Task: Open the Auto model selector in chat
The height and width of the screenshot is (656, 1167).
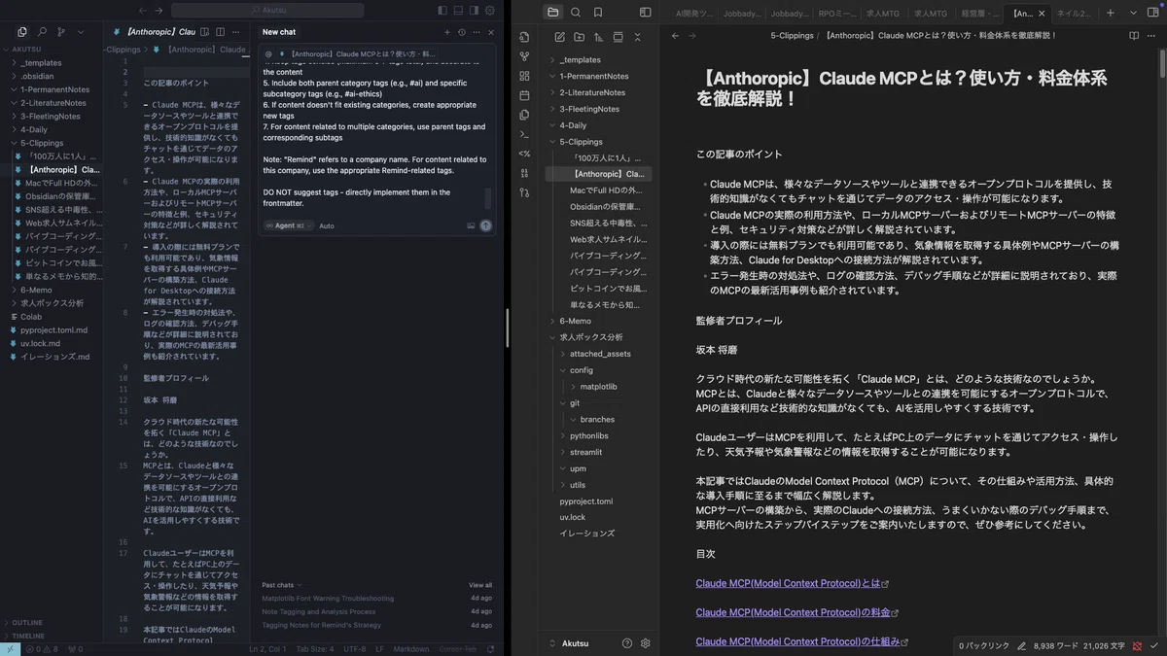Action: click(327, 225)
